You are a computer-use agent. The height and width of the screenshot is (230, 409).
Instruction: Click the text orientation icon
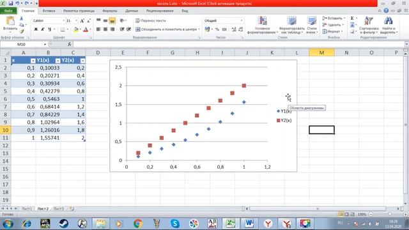click(x=122, y=20)
